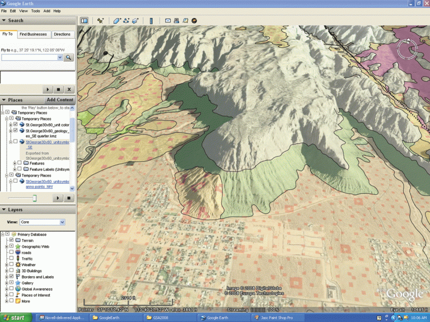Image resolution: width=430 pixels, height=322 pixels.
Task: Enable the roads layer checkbox
Action: (11, 252)
